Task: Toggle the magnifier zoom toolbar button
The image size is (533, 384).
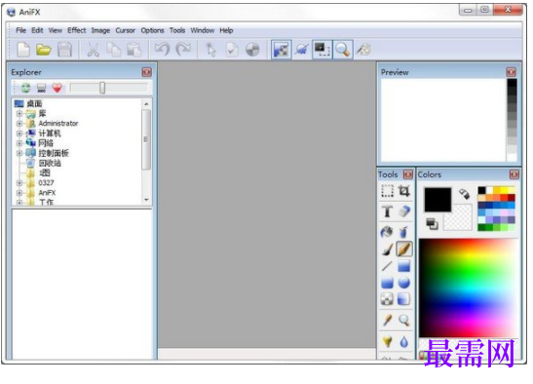Action: (x=343, y=50)
